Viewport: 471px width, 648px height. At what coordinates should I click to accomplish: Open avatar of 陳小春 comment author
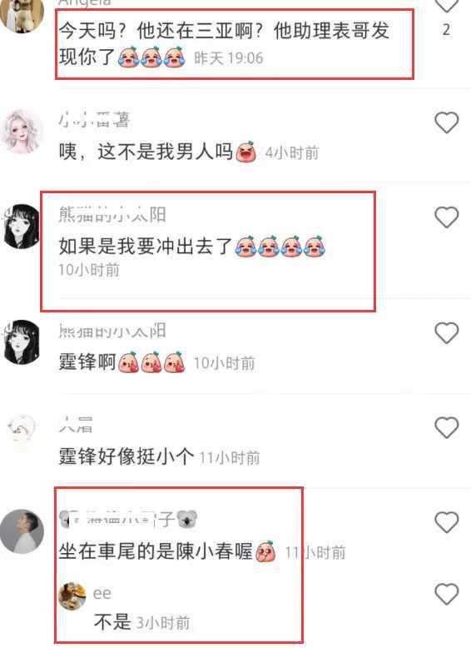point(22,531)
